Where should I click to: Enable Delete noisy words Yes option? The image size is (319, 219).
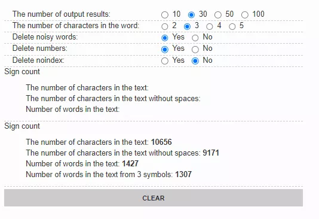pos(165,38)
